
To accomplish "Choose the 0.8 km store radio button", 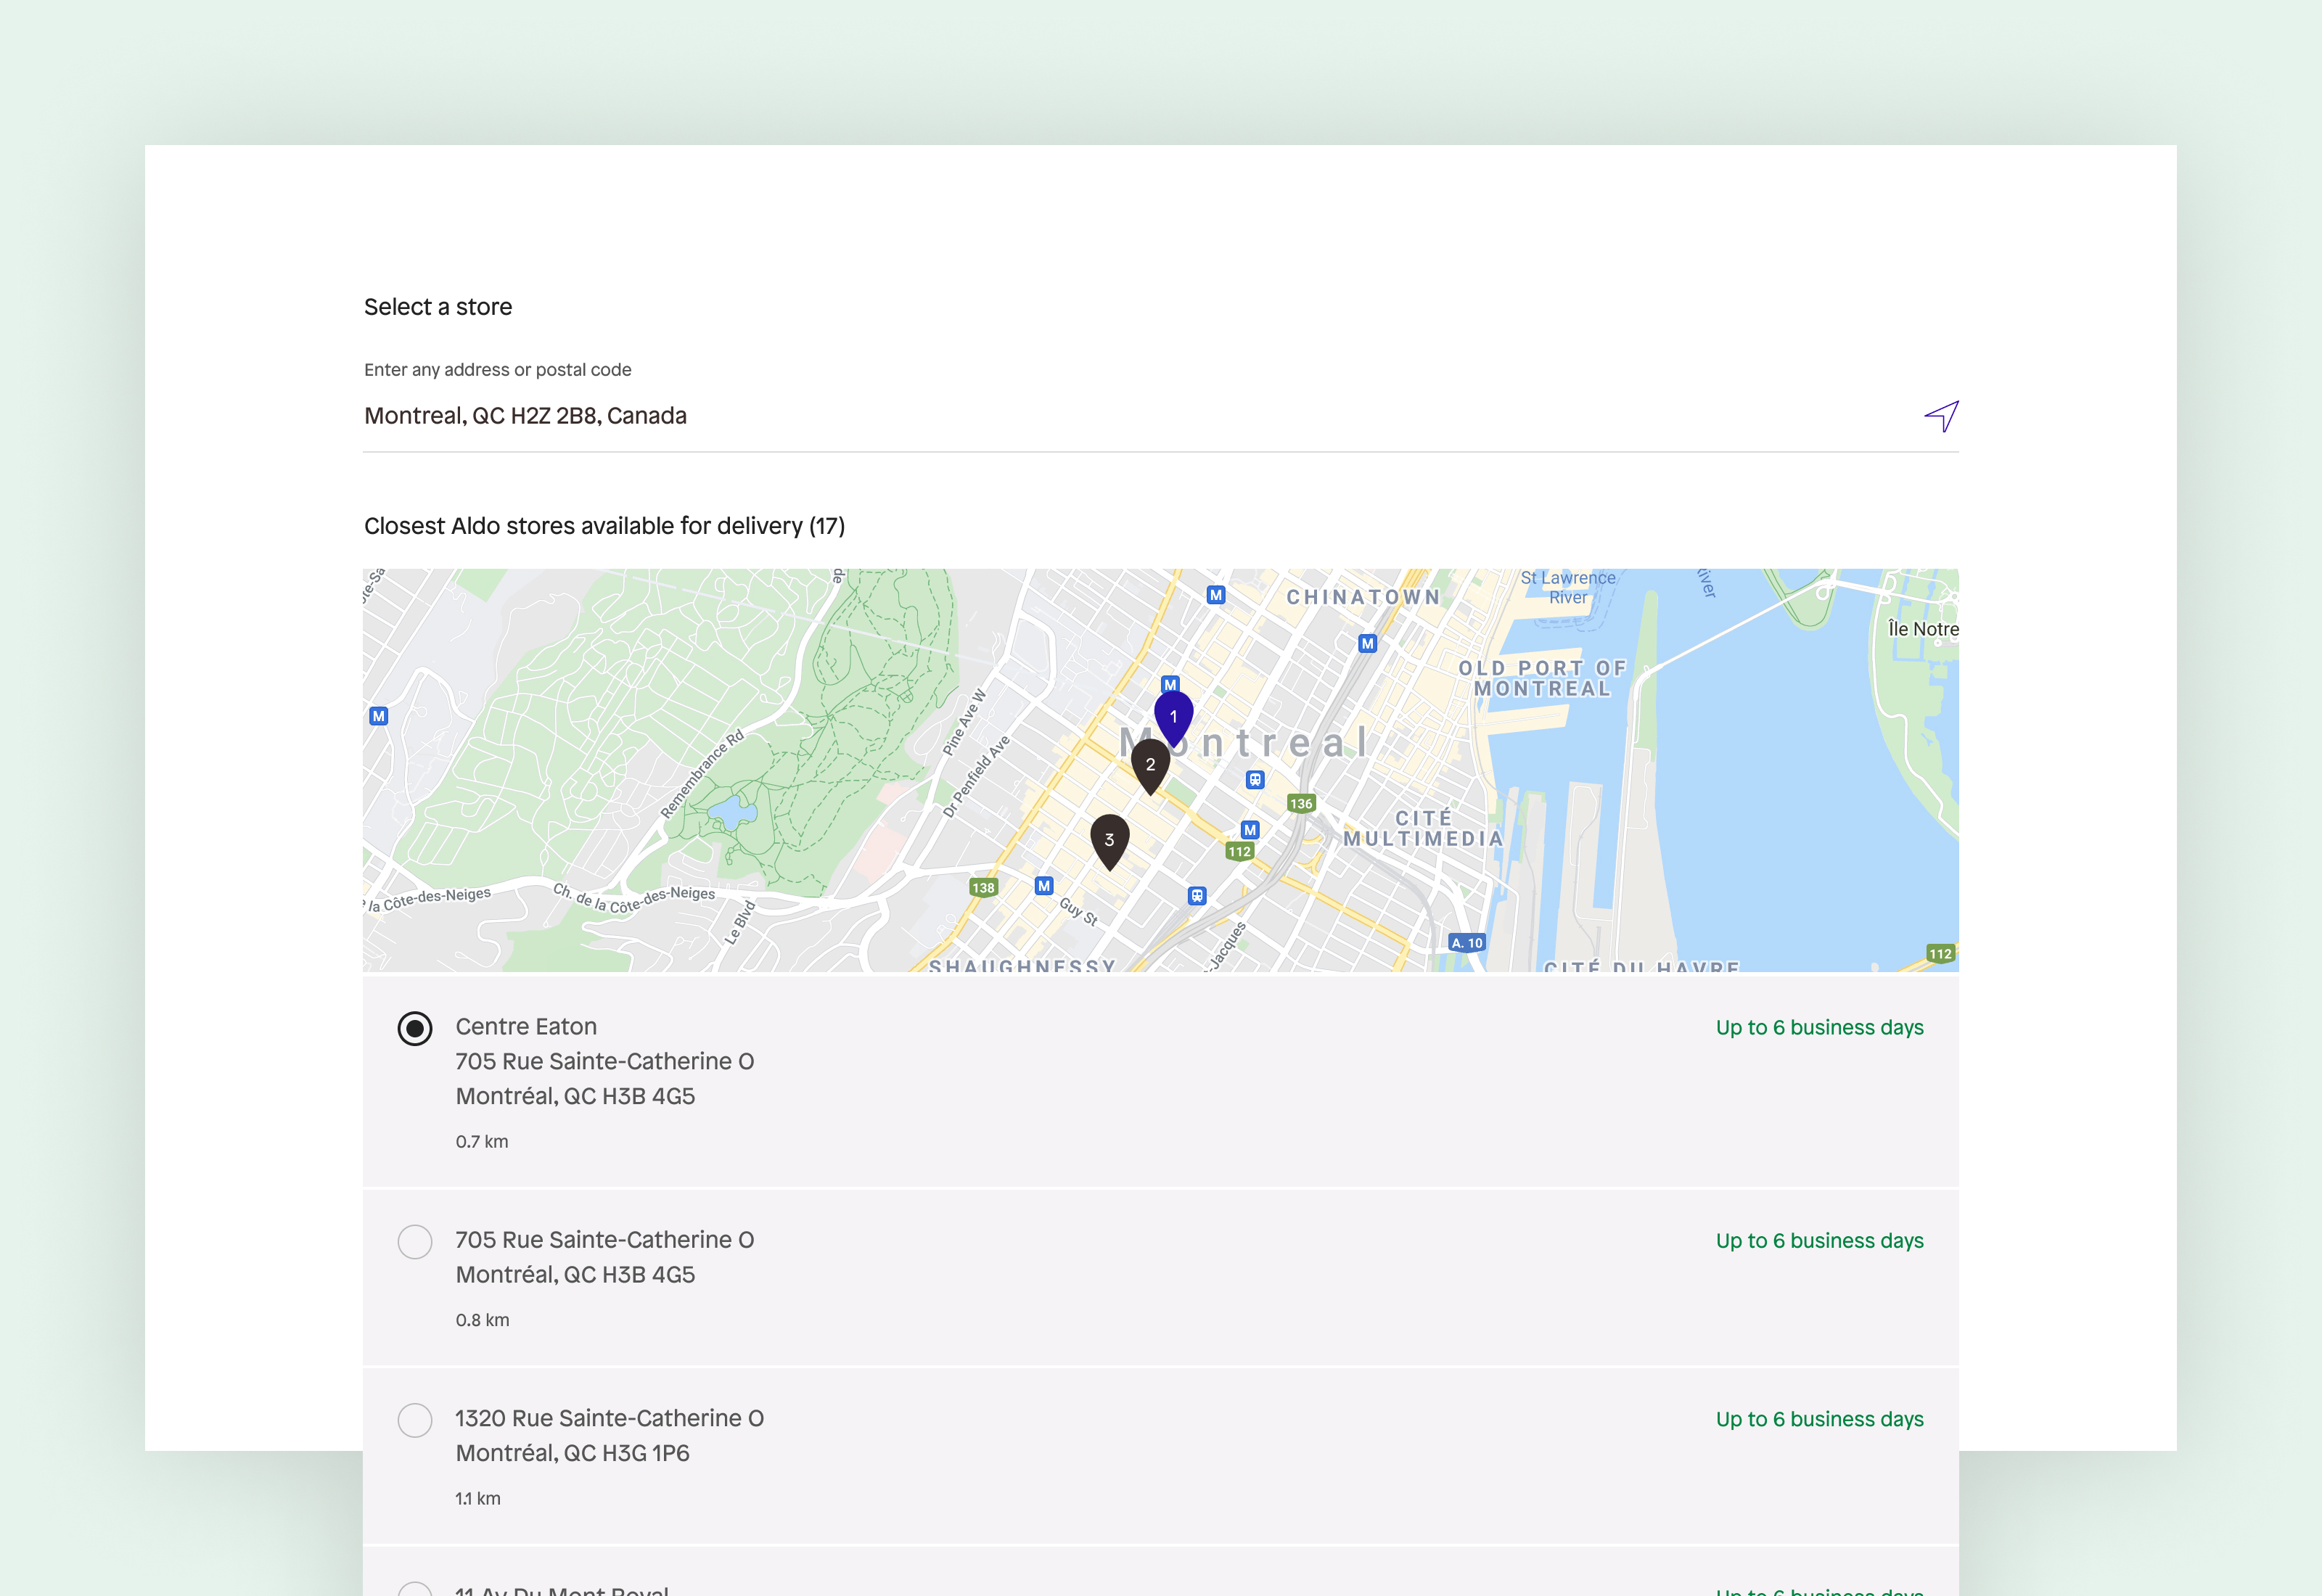I will tap(415, 1241).
